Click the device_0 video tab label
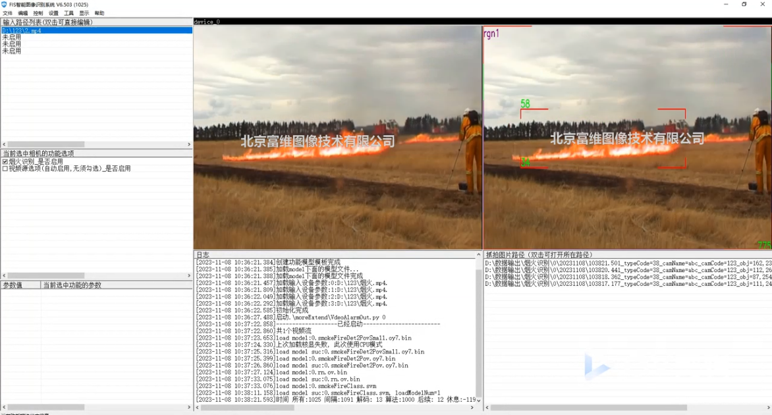This screenshot has width=772, height=415. (207, 22)
